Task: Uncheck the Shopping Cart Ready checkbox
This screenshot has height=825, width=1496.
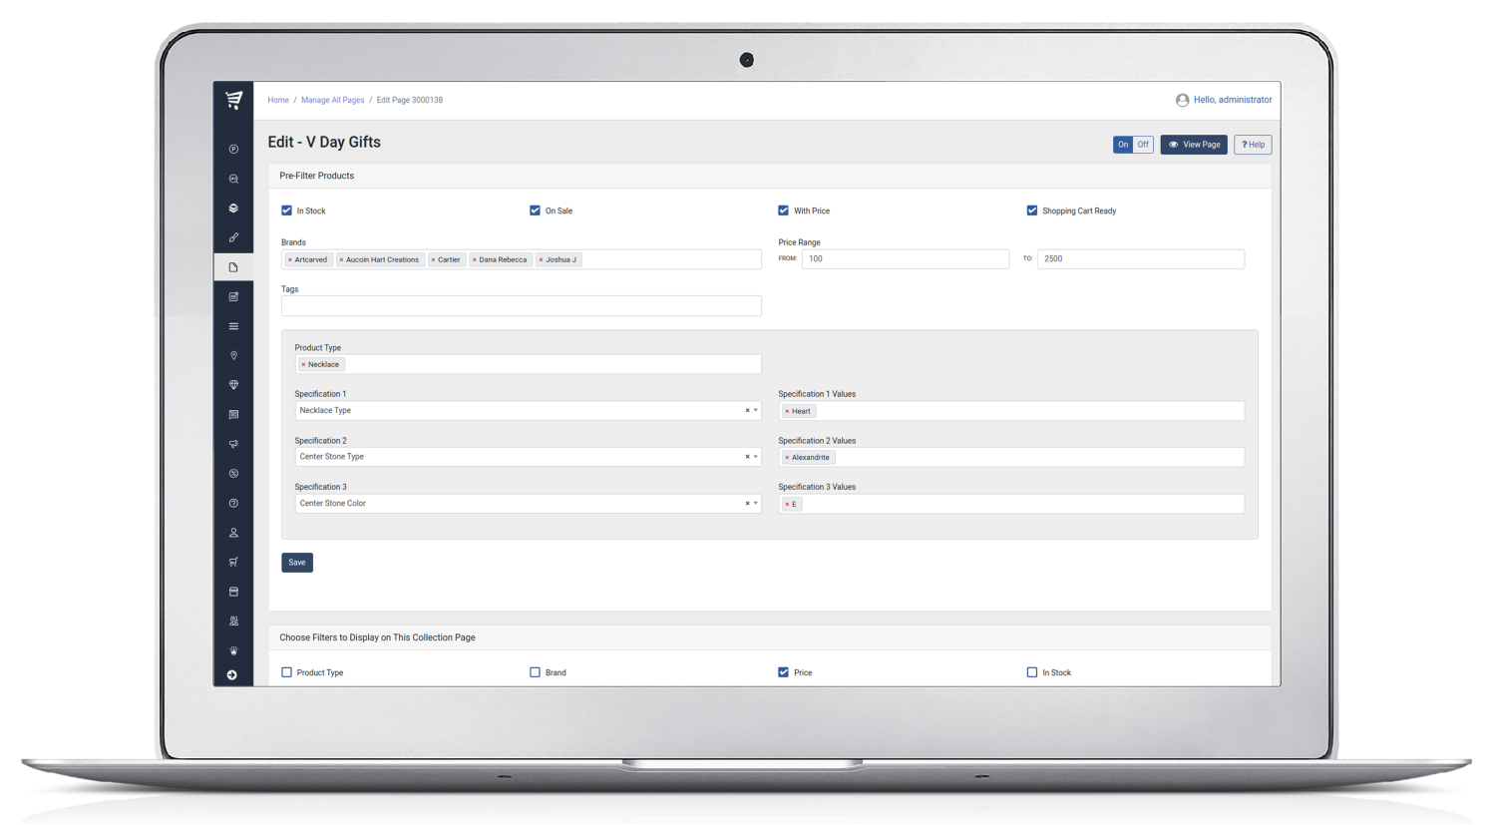Action: pyautogui.click(x=1032, y=210)
